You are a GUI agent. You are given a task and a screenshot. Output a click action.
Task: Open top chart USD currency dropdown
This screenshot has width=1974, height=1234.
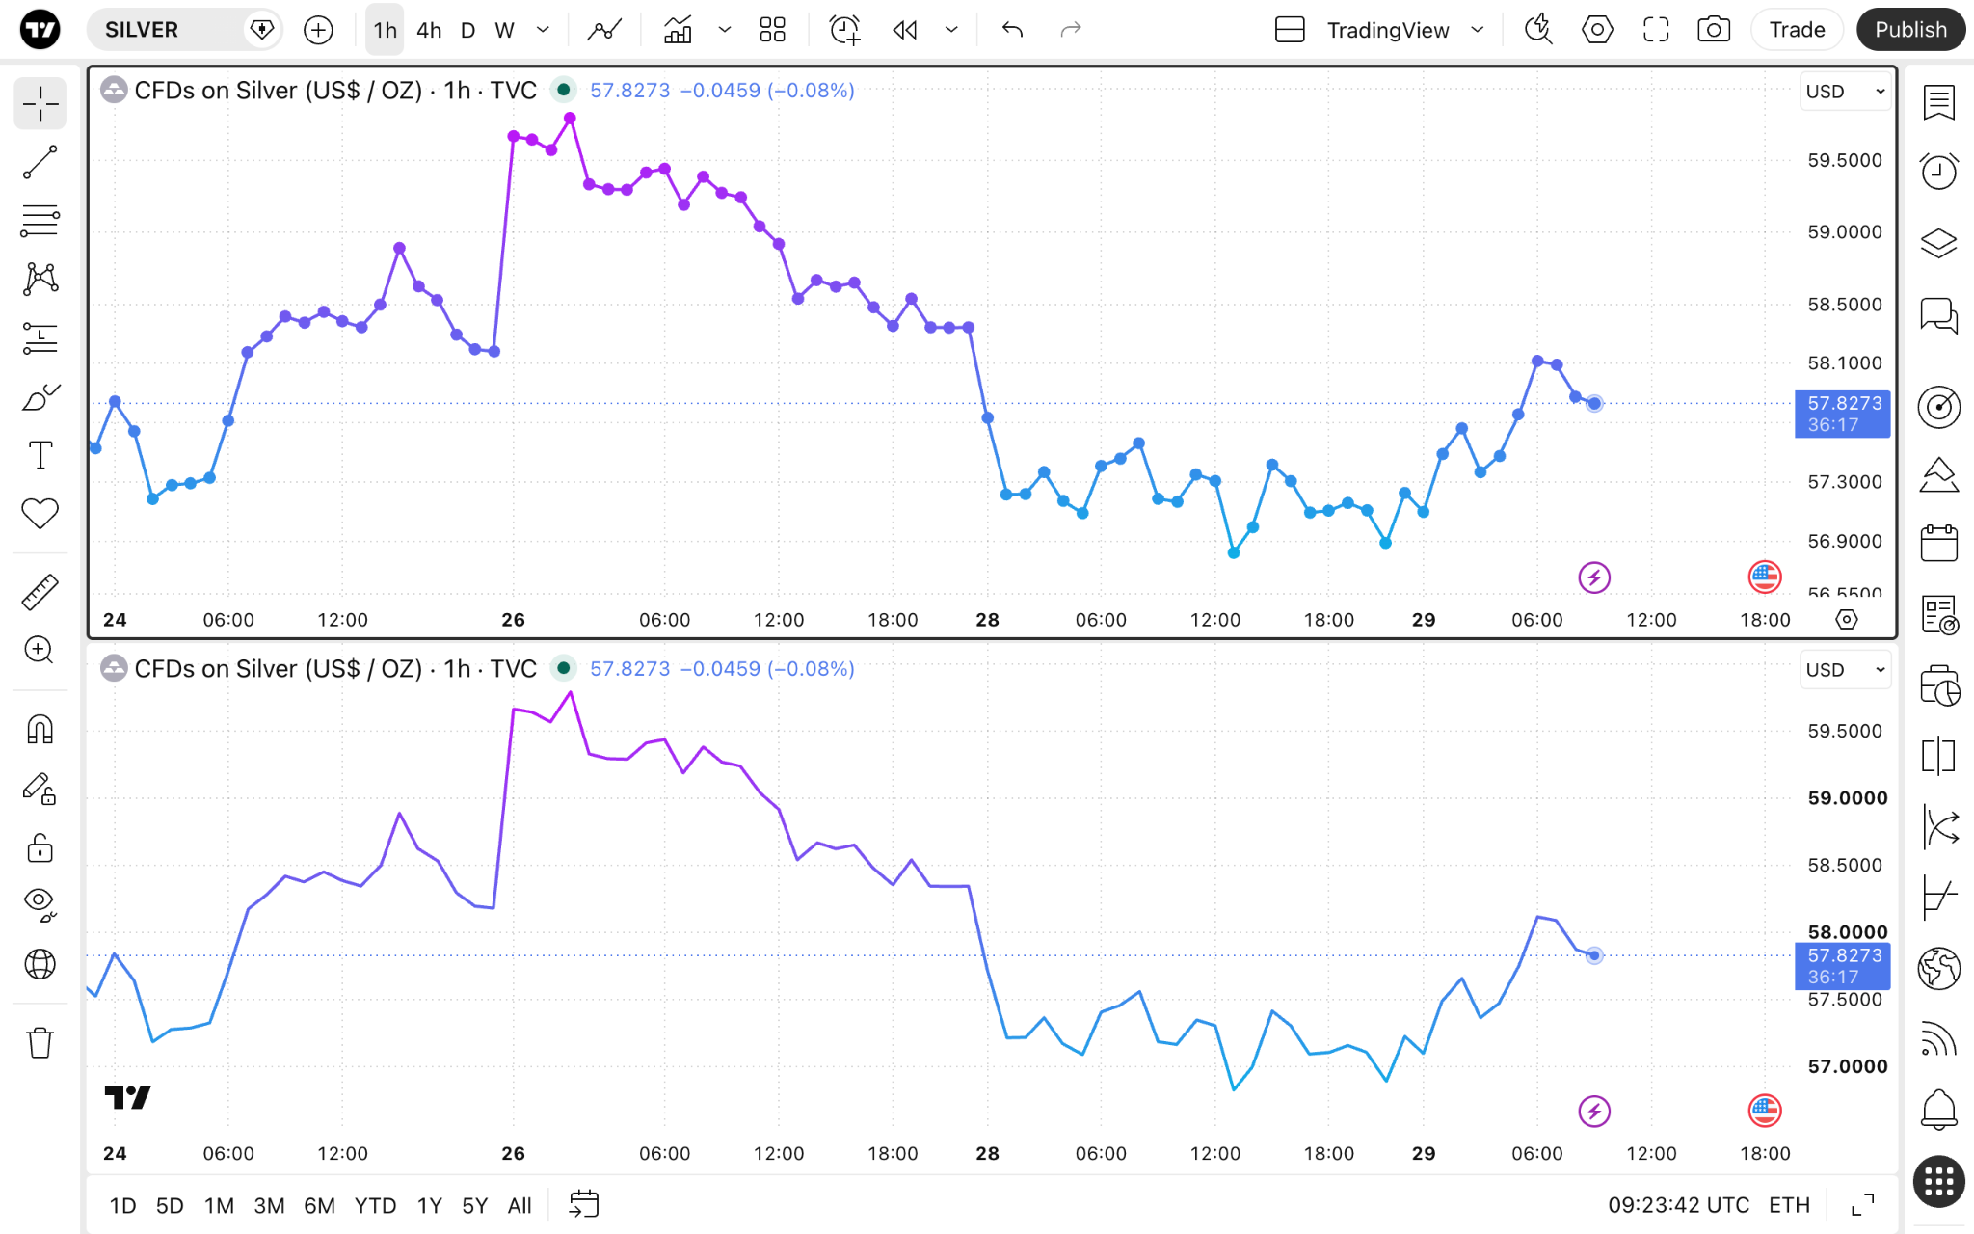coord(1845,92)
